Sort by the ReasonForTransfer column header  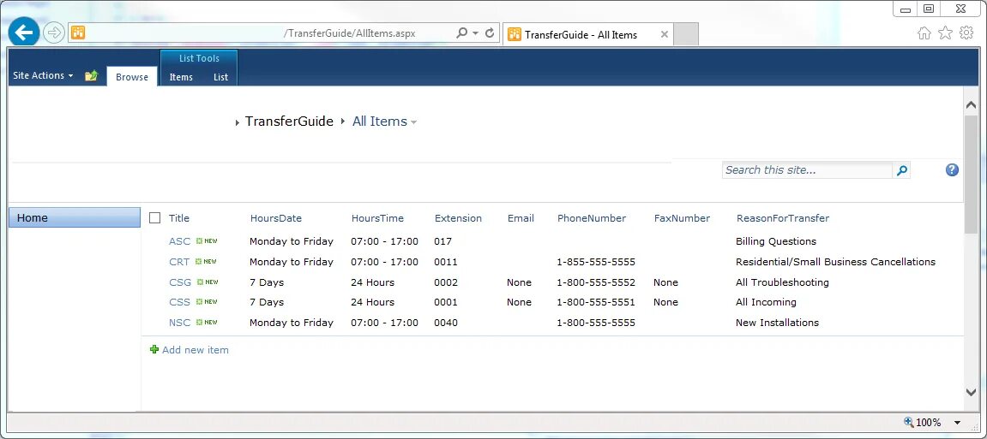pos(783,218)
